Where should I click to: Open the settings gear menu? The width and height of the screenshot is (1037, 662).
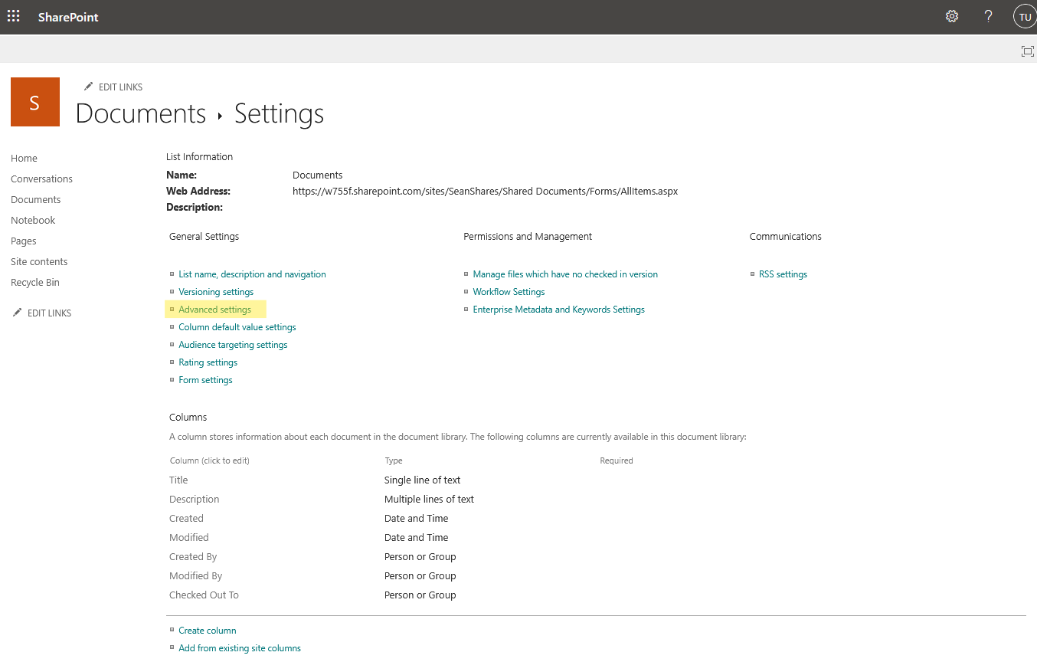point(951,15)
